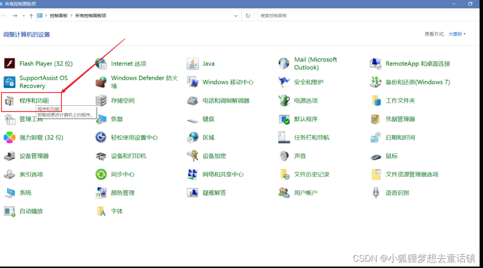Image resolution: width=483 pixels, height=268 pixels.
Task: Go up one level with up arrow
Action: 31,16
